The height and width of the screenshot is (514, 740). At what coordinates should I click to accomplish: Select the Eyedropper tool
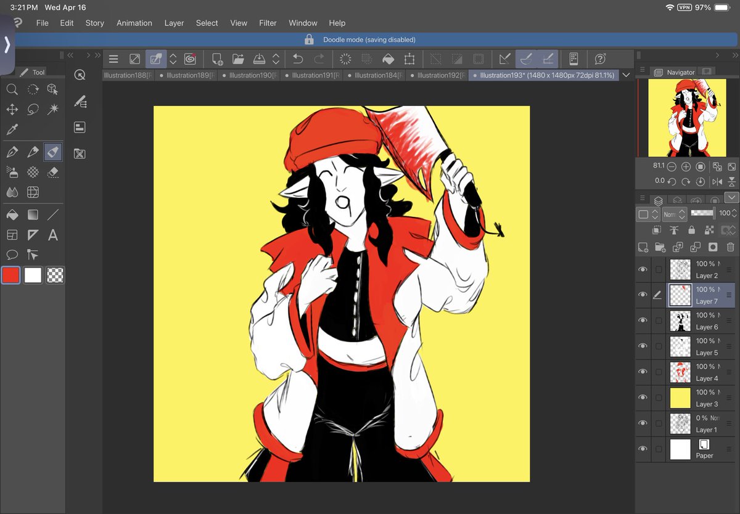tap(12, 130)
